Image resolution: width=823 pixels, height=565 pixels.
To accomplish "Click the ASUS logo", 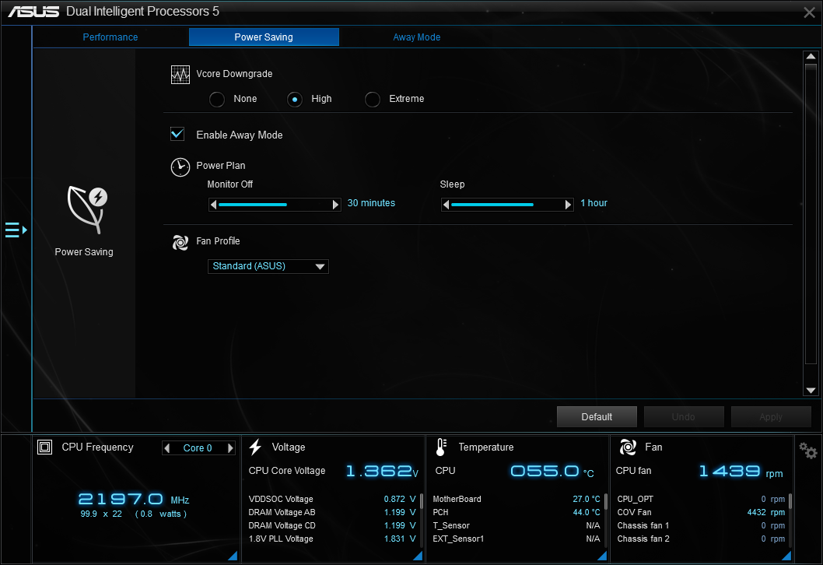I will click(x=33, y=11).
